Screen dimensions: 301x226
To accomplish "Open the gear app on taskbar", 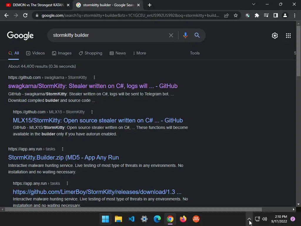I will 144,219.
